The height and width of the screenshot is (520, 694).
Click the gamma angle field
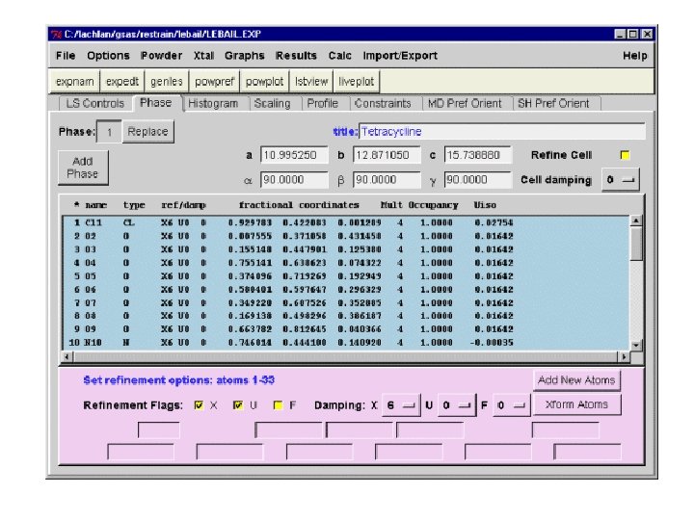pyautogui.click(x=478, y=180)
